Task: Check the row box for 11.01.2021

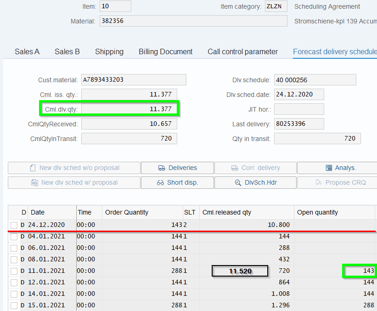Action: click(14, 271)
